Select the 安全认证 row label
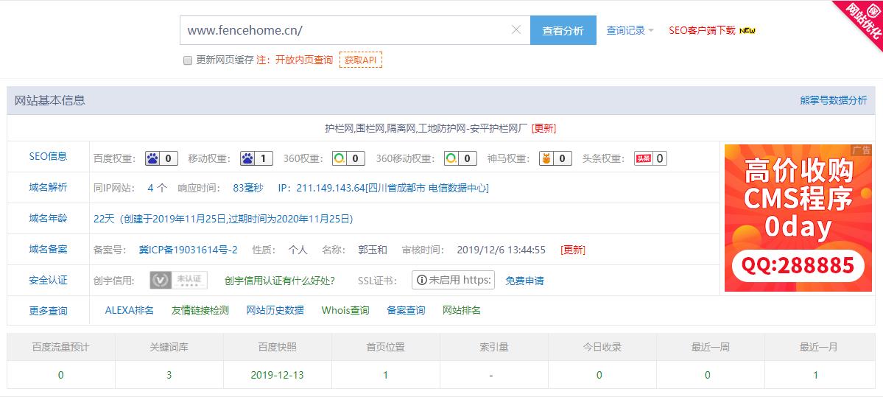Viewport: 883px width, 397px height. (x=48, y=280)
